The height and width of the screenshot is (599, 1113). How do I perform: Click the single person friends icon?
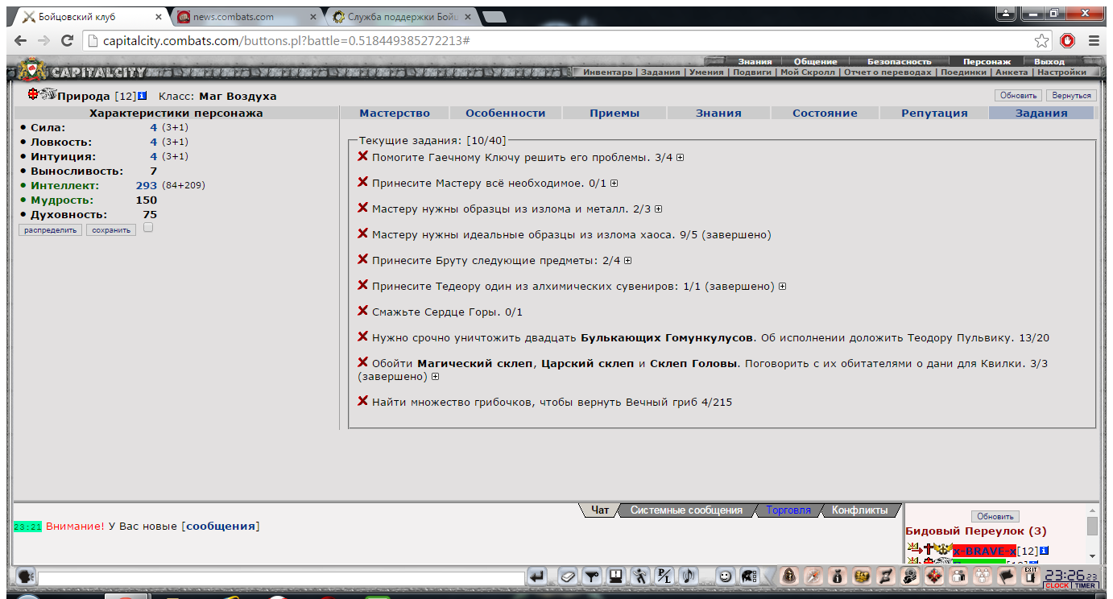coord(958,576)
